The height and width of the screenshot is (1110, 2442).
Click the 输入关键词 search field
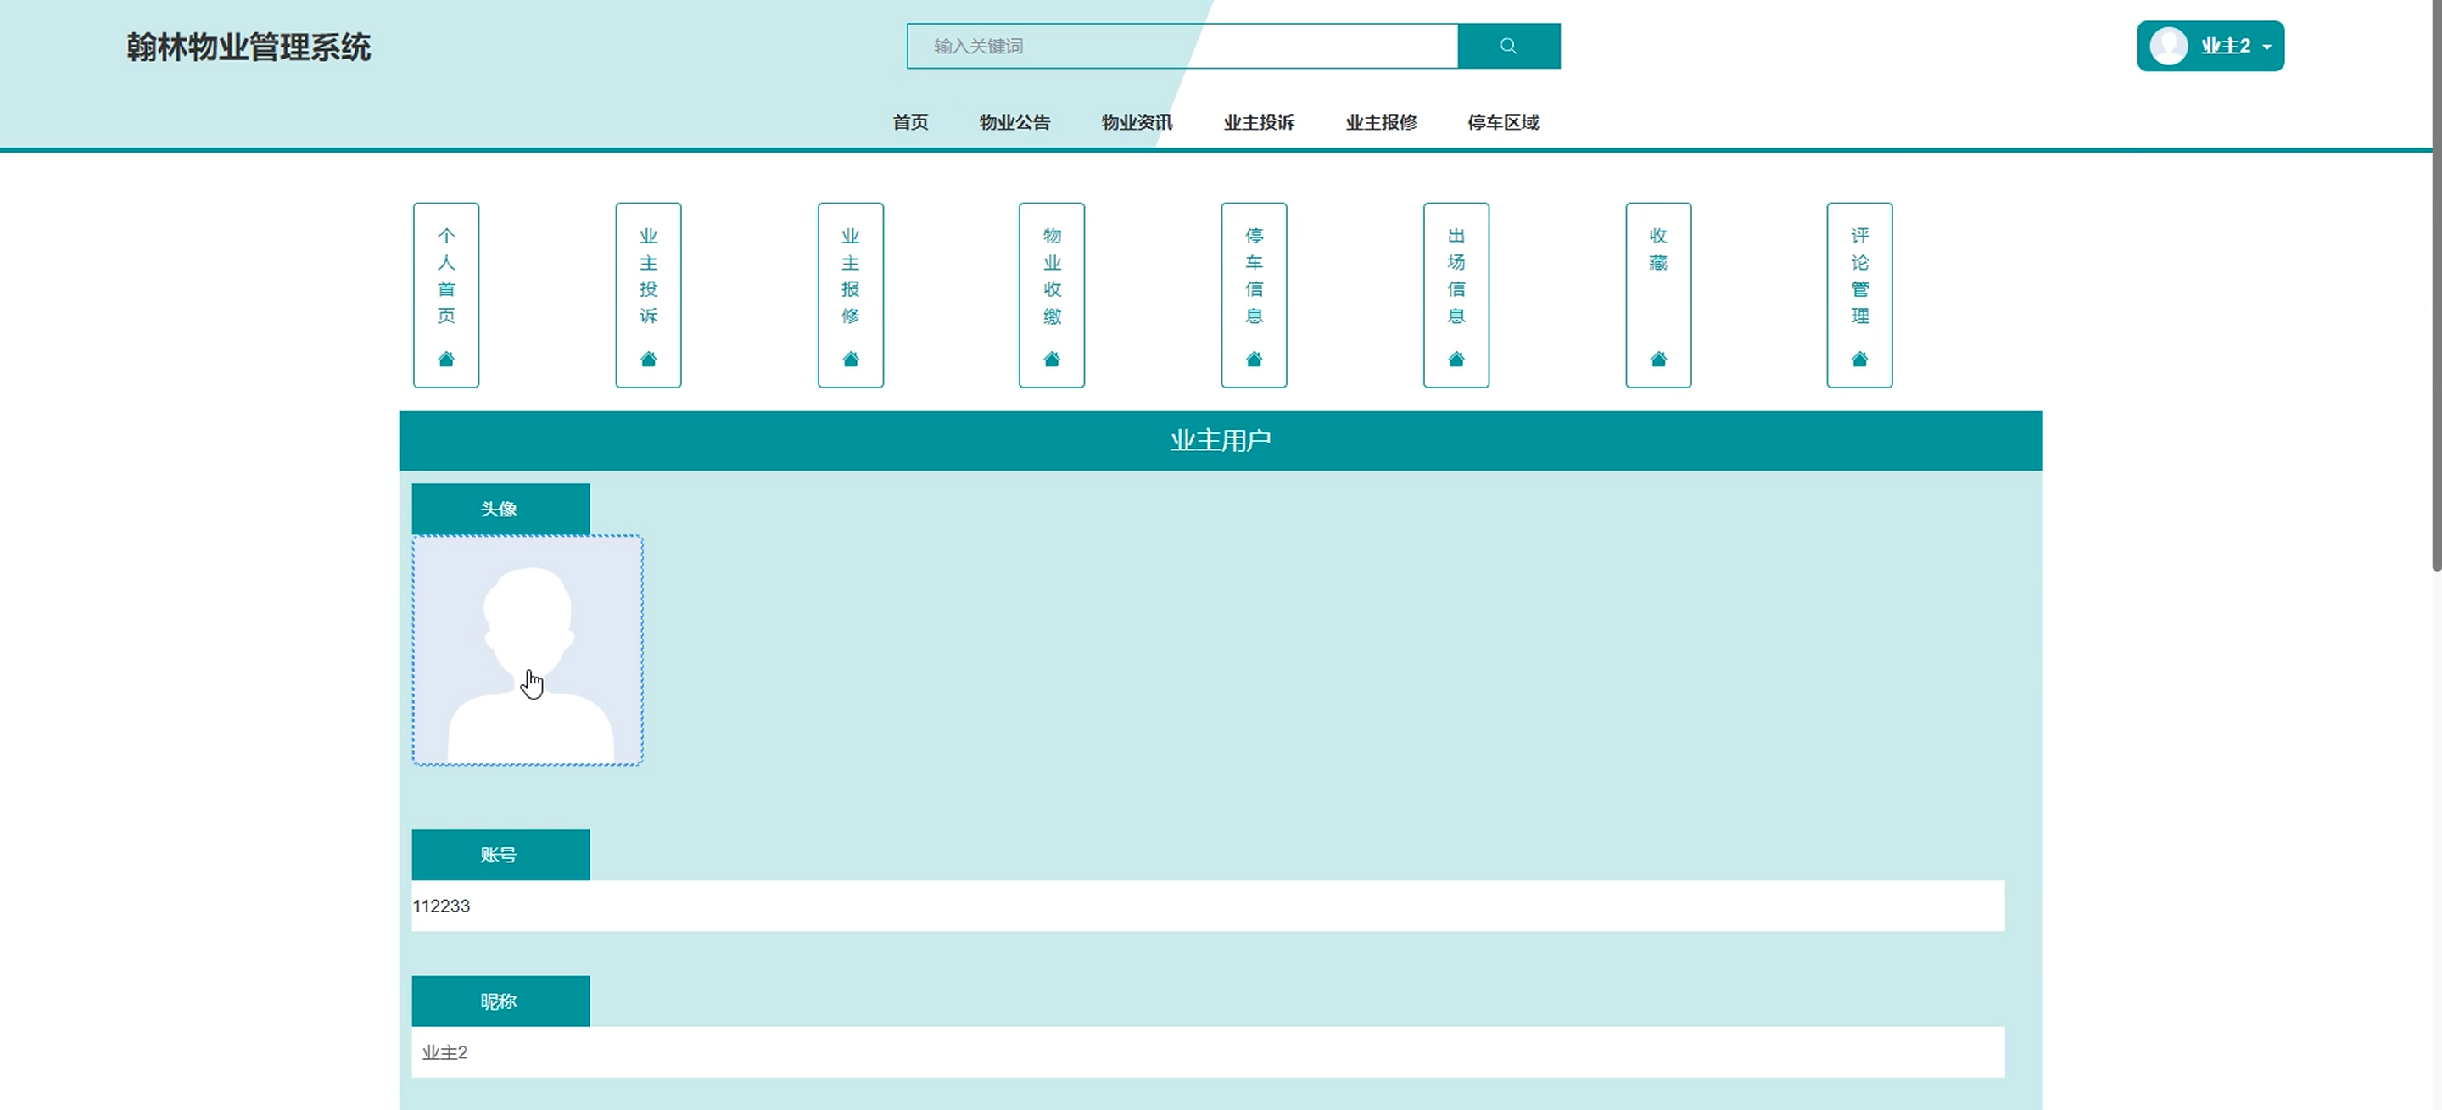[x=1182, y=46]
